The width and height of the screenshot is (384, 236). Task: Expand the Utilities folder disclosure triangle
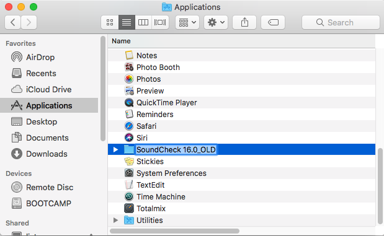pyautogui.click(x=115, y=220)
